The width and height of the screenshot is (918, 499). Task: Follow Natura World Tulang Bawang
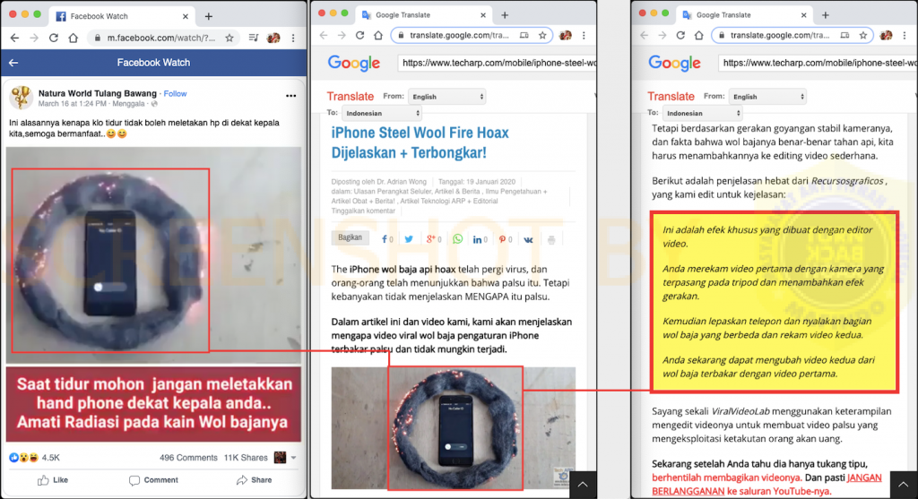[175, 93]
